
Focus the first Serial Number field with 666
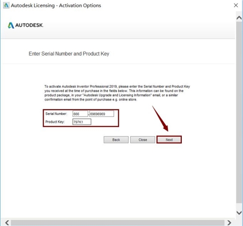(x=80, y=114)
